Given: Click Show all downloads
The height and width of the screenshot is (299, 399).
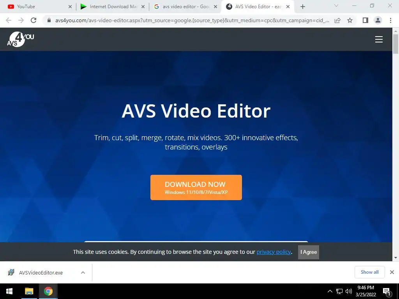Looking at the screenshot, I should [369, 272].
